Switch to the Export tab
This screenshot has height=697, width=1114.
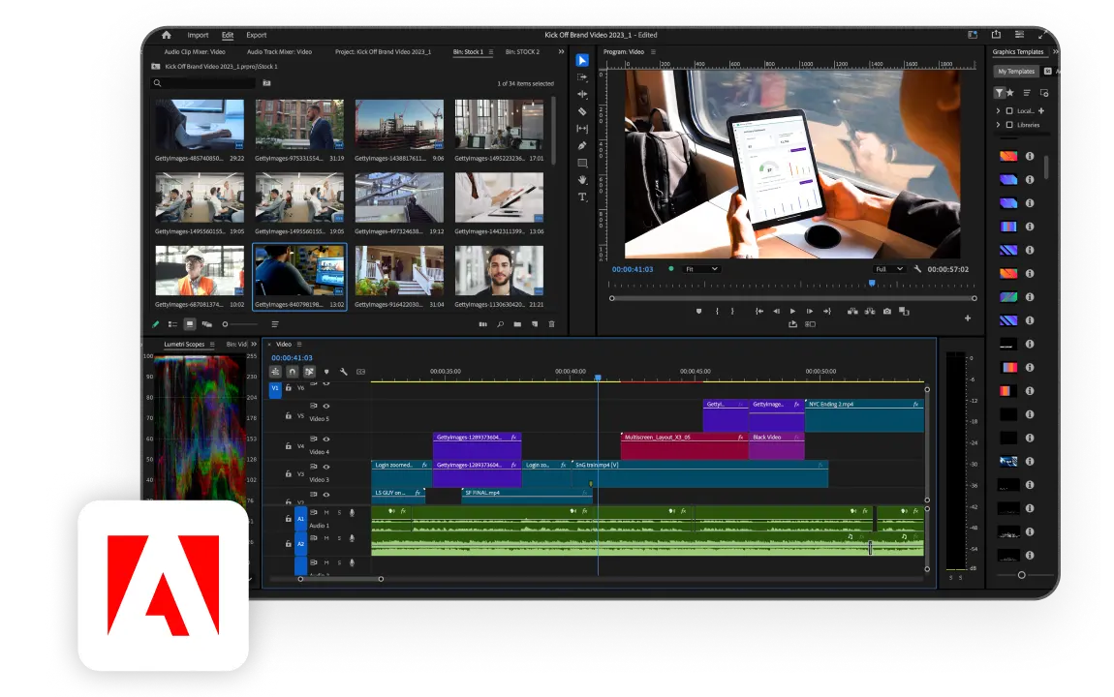point(257,35)
